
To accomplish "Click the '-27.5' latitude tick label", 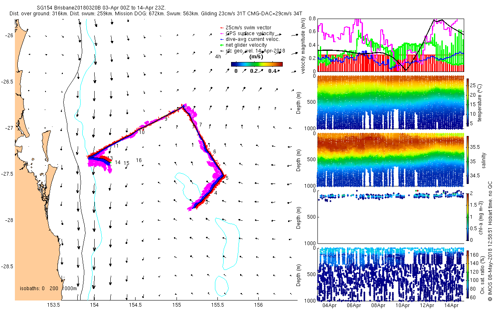I will 7,174.
